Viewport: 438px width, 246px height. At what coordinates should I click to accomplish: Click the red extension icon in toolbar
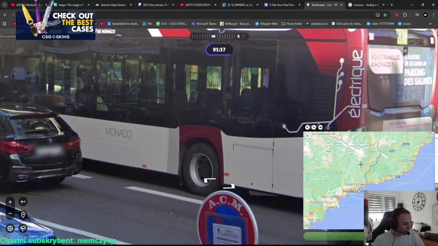coord(396,15)
